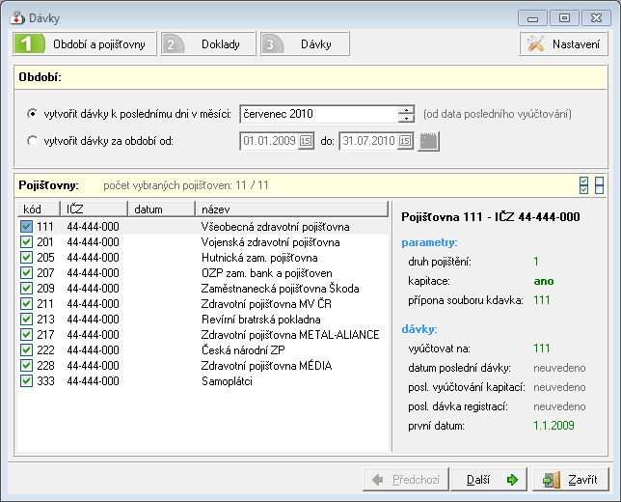Select row Samoplátci
The width and height of the screenshot is (621, 502).
coord(202,381)
